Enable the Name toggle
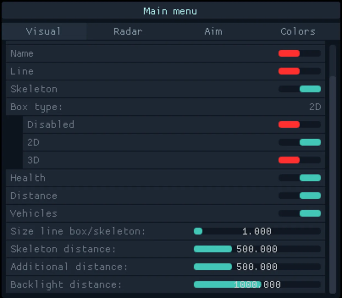This screenshot has height=298, width=342. click(300, 53)
